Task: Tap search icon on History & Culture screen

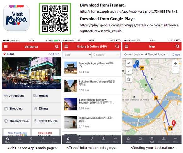Action: coord(117,46)
